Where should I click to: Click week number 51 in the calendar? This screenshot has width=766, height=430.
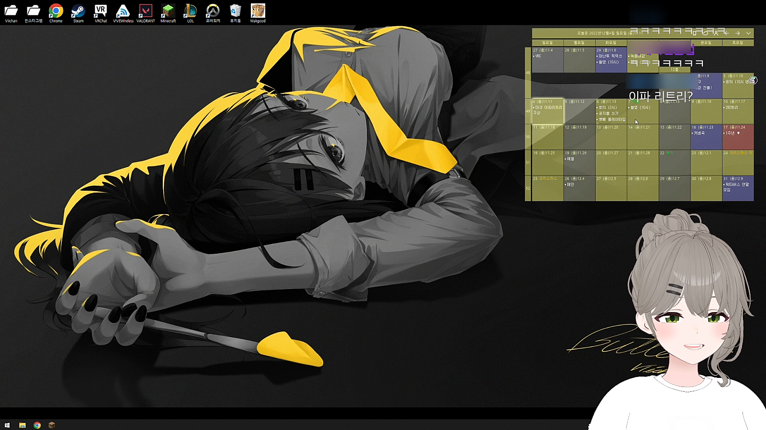pos(528,163)
